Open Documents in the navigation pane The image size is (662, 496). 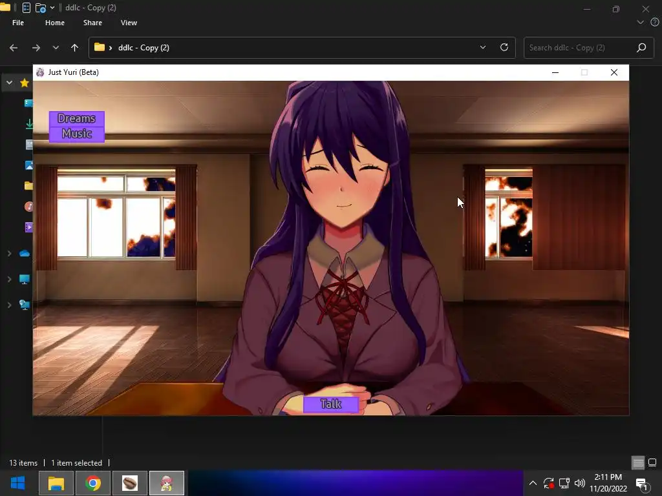tap(29, 145)
